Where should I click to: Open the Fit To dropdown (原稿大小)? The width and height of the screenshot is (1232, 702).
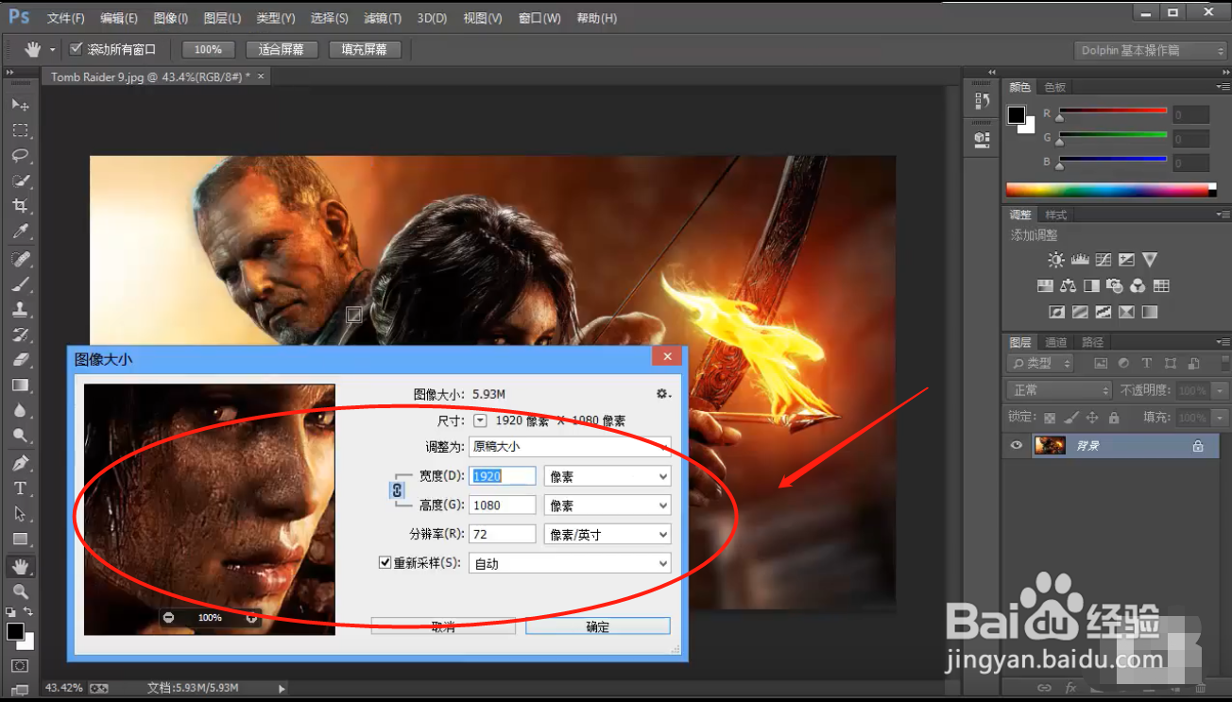(x=570, y=446)
